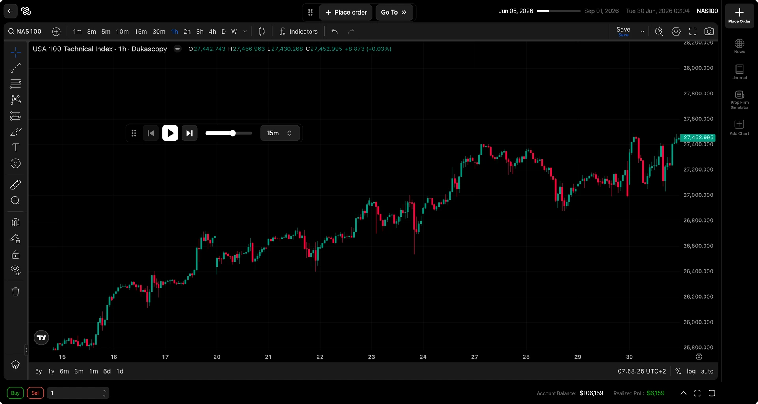The width and height of the screenshot is (758, 404).
Task: Toggle log scale on price axis
Action: pyautogui.click(x=691, y=371)
